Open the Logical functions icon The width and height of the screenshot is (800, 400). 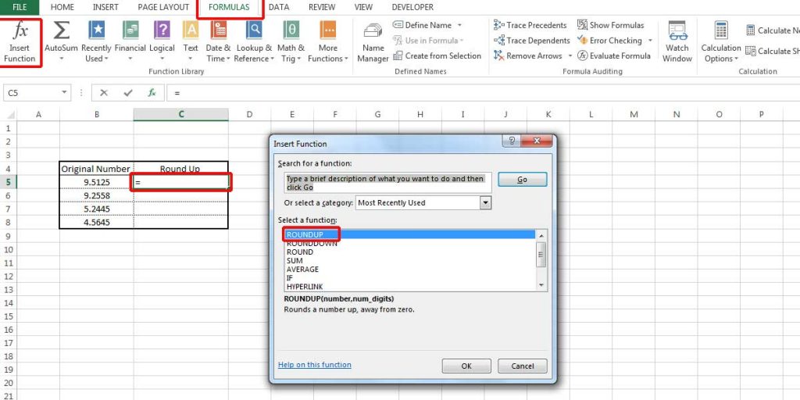point(162,30)
